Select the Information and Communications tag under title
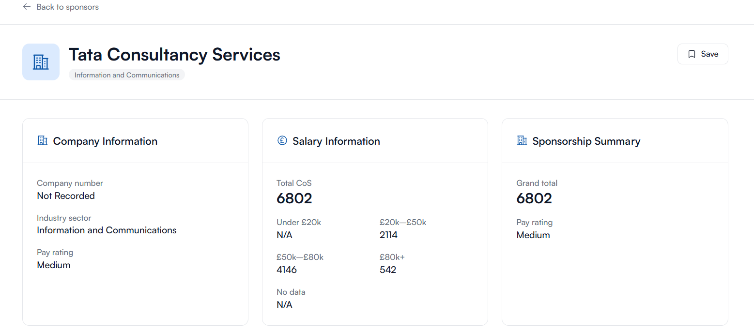 [127, 75]
